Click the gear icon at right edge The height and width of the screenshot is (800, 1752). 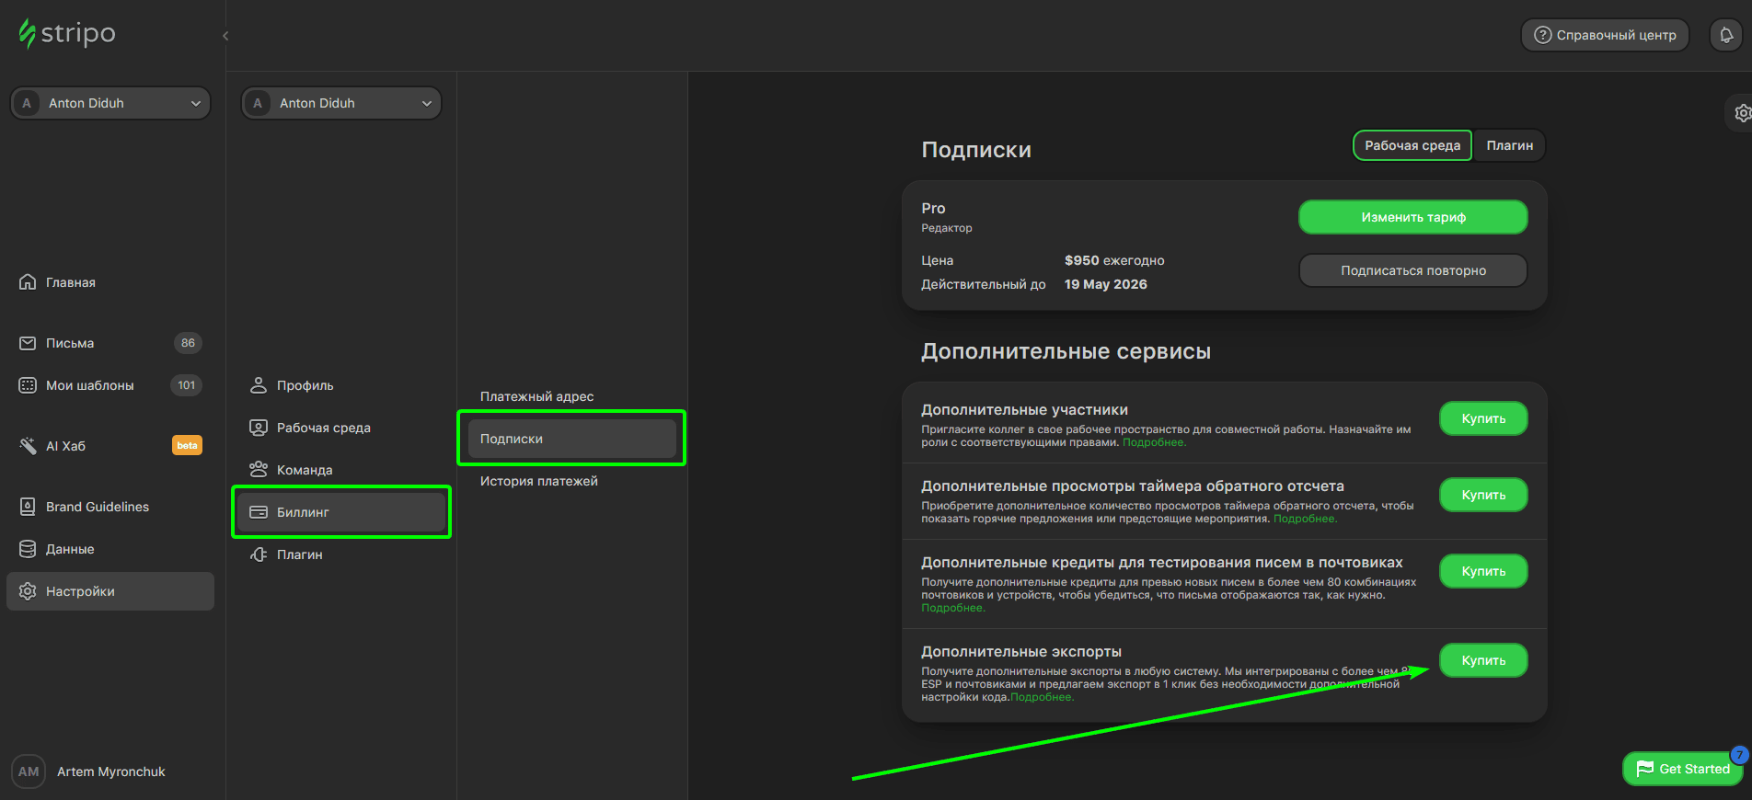1742,113
